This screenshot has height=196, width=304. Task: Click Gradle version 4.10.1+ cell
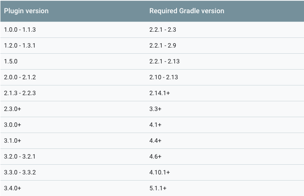(x=159, y=173)
